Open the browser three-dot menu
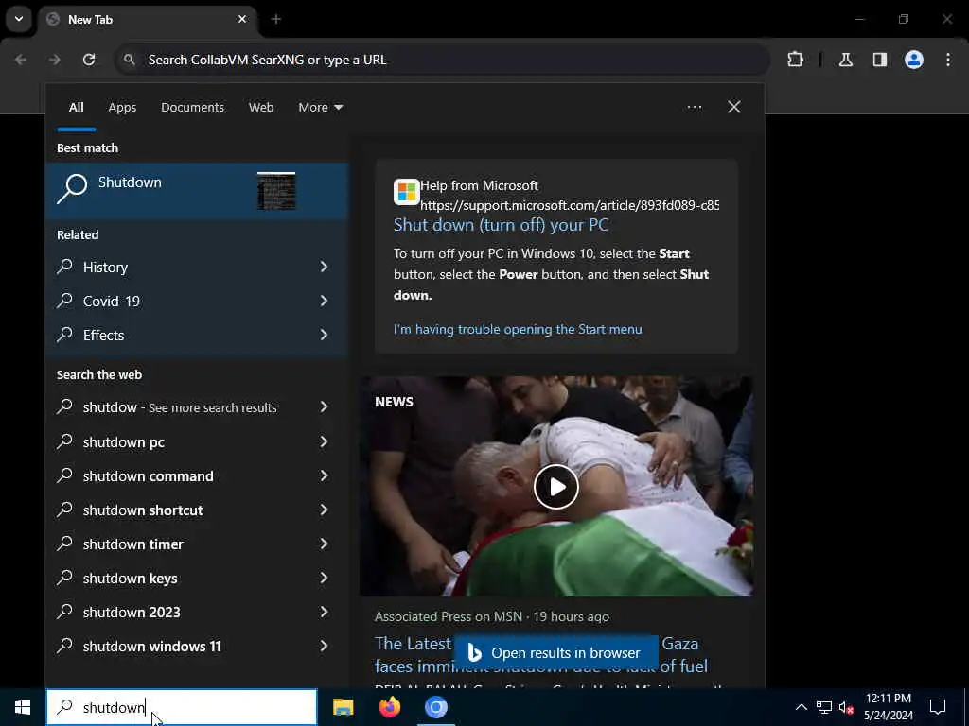The width and height of the screenshot is (969, 726). pos(948,60)
